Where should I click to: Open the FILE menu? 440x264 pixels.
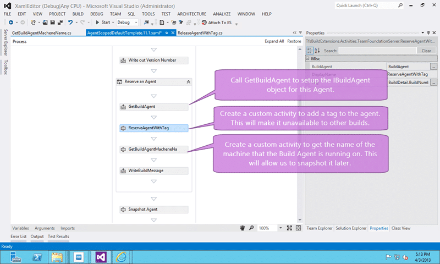[x=7, y=14]
